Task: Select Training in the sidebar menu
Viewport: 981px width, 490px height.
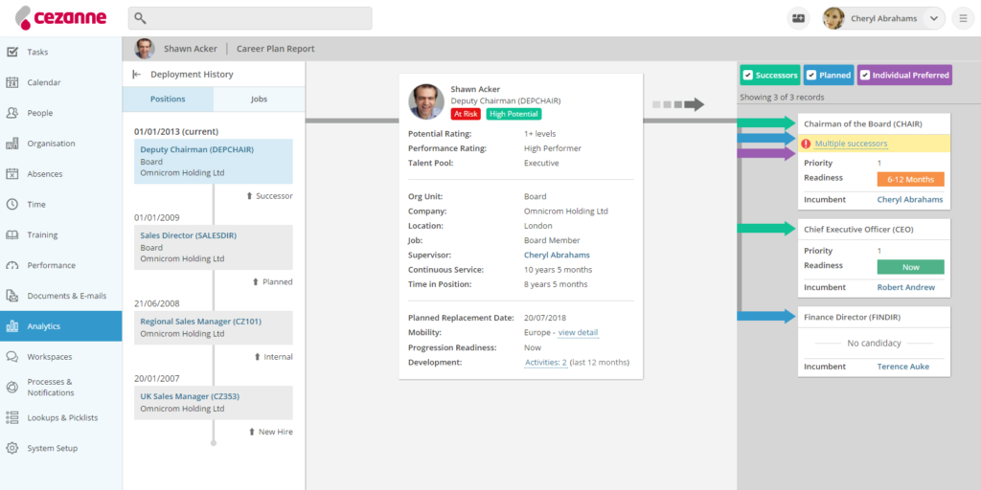Action: (60, 235)
